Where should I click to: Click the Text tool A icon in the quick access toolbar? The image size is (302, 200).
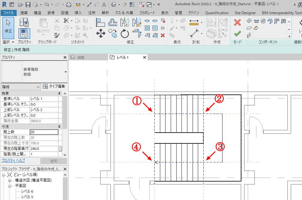(104, 4)
